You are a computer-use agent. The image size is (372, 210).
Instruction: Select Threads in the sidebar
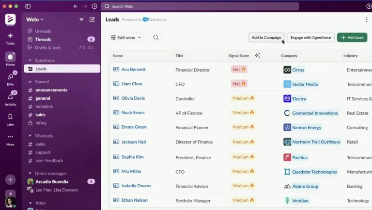coord(43,39)
